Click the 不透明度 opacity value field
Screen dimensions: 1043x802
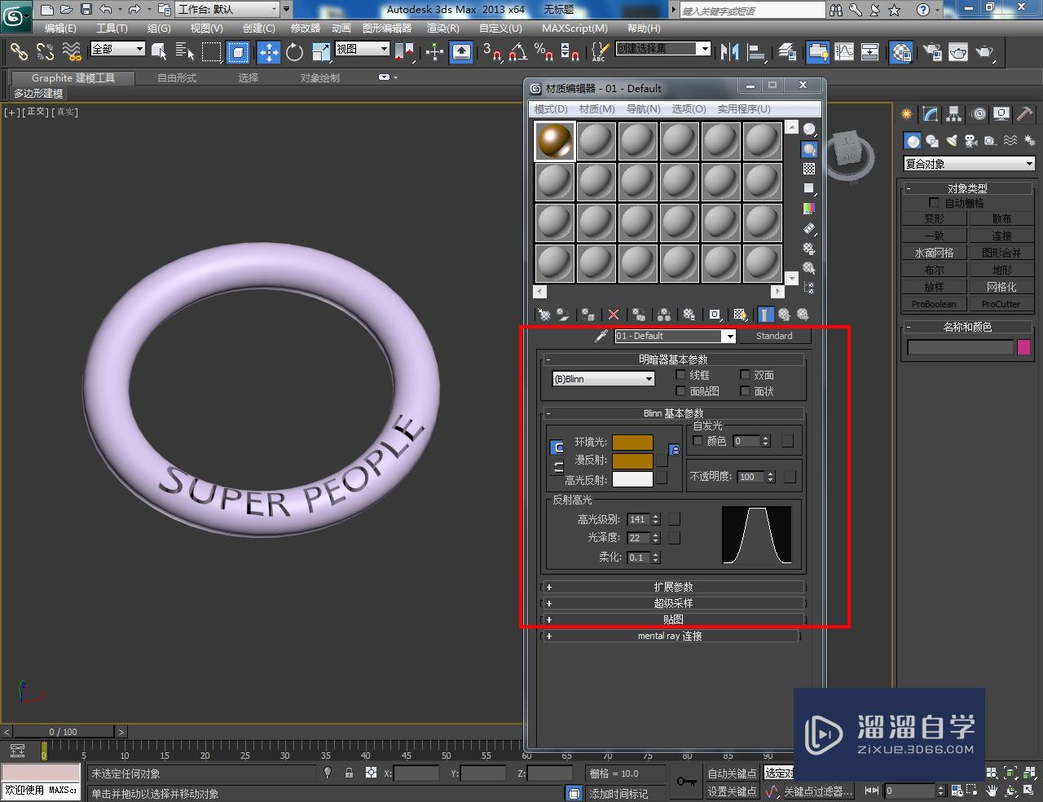[x=750, y=477]
